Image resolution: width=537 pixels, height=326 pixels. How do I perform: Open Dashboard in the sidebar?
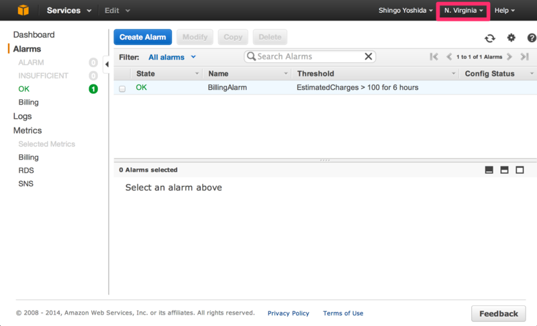tap(34, 35)
